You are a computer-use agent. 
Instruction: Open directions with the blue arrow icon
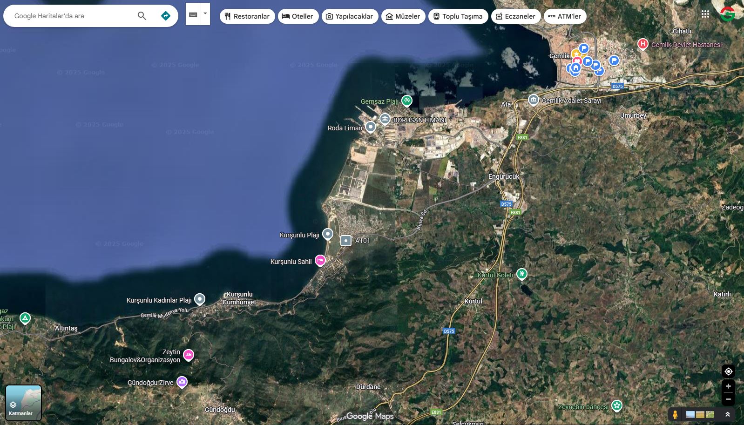[x=165, y=16]
